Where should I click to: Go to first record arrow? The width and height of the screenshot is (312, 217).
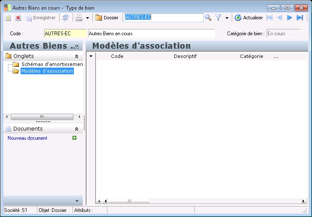[x=270, y=18]
